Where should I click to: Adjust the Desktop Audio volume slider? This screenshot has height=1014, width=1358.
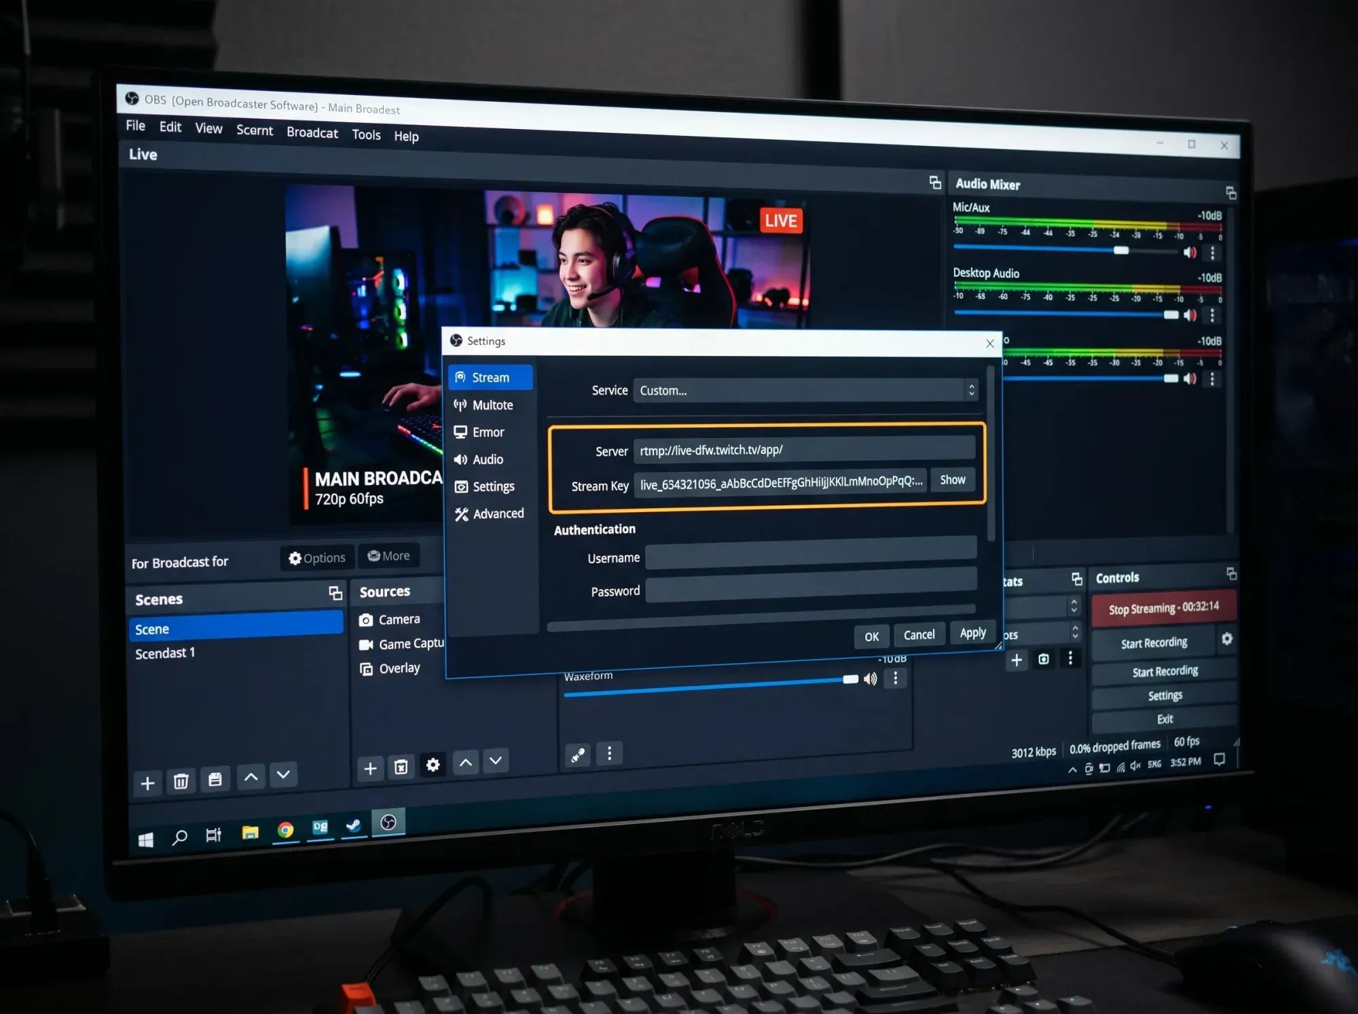point(1171,315)
